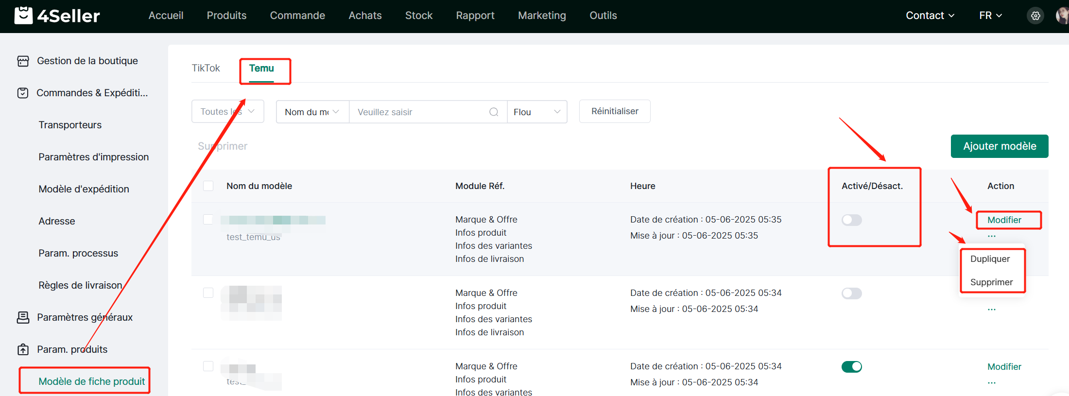Open the Produits menu
1069x396 pixels.
tap(226, 16)
